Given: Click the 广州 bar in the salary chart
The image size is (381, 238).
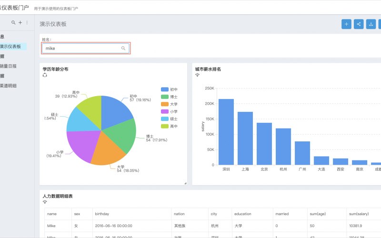Looking at the screenshot, I should pos(302,153).
